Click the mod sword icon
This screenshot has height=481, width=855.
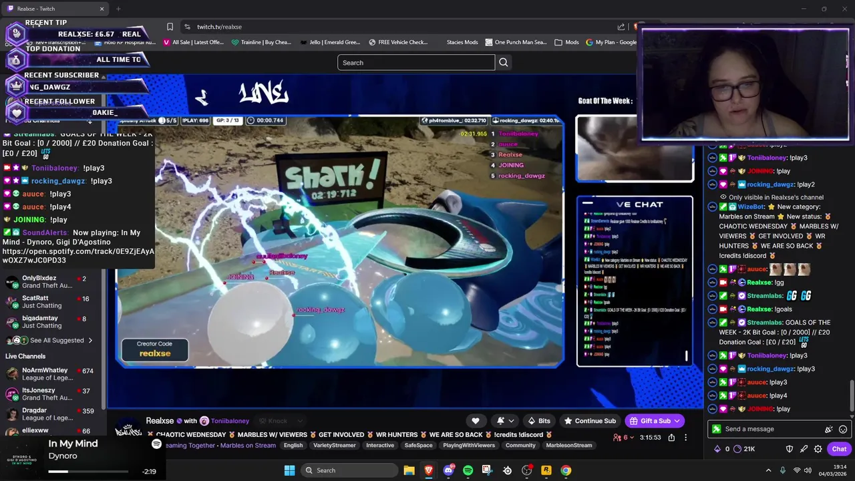[804, 449]
